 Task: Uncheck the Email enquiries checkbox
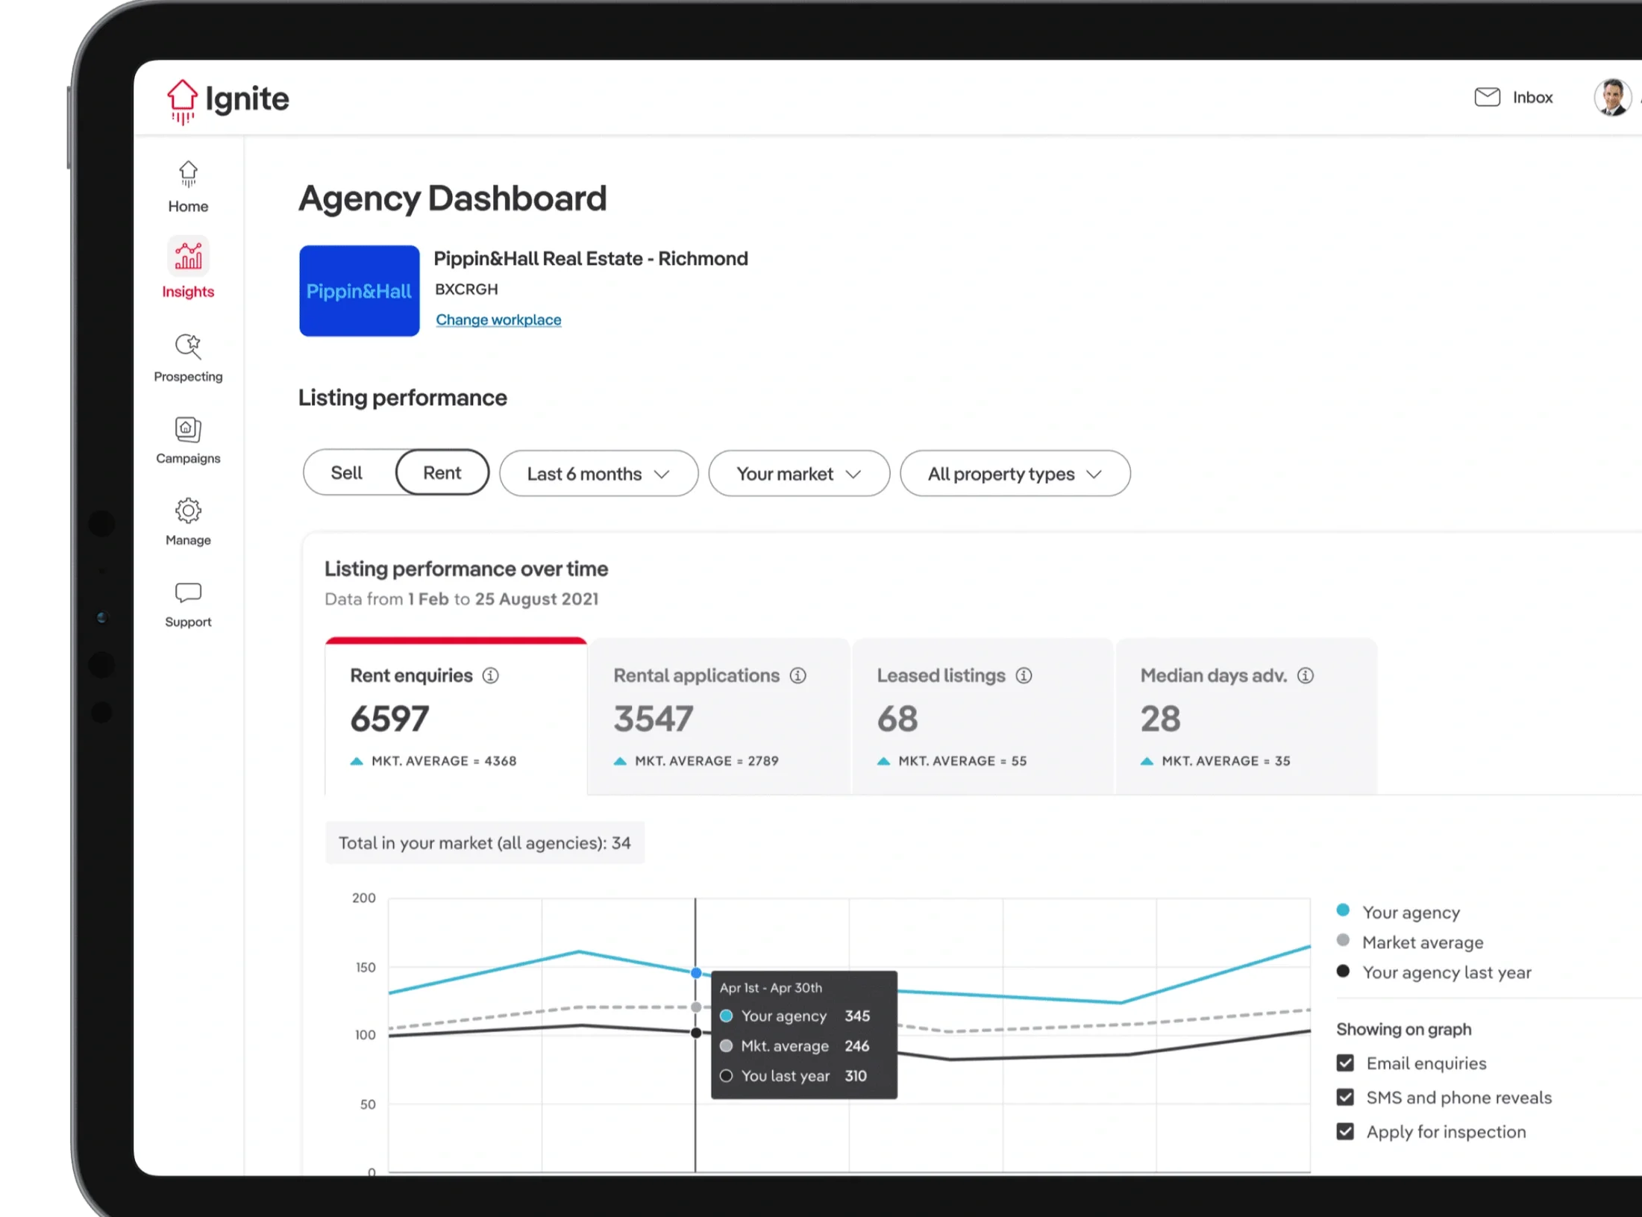1345,1063
